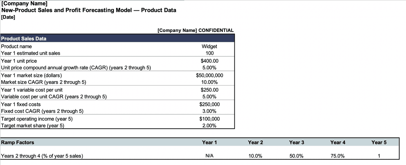Select the [Company Name] title cell
The height and width of the screenshot is (165, 406).
coord(24,3)
